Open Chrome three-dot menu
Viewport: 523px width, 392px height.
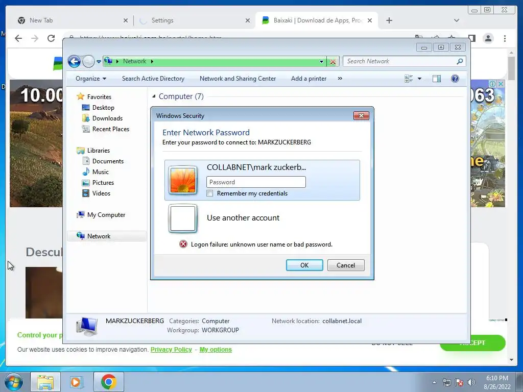(x=505, y=38)
